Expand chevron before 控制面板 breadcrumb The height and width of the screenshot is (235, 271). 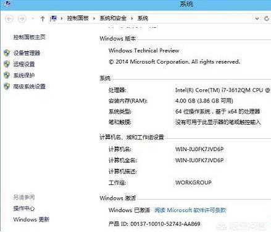coord(62,19)
